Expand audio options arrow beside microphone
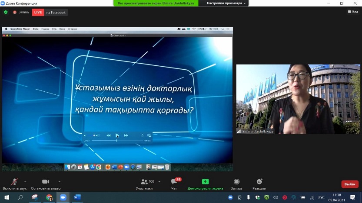Viewport: 362px width, 203px height. [25, 181]
